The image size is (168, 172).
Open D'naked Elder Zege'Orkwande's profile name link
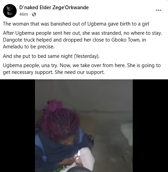point(54,7)
